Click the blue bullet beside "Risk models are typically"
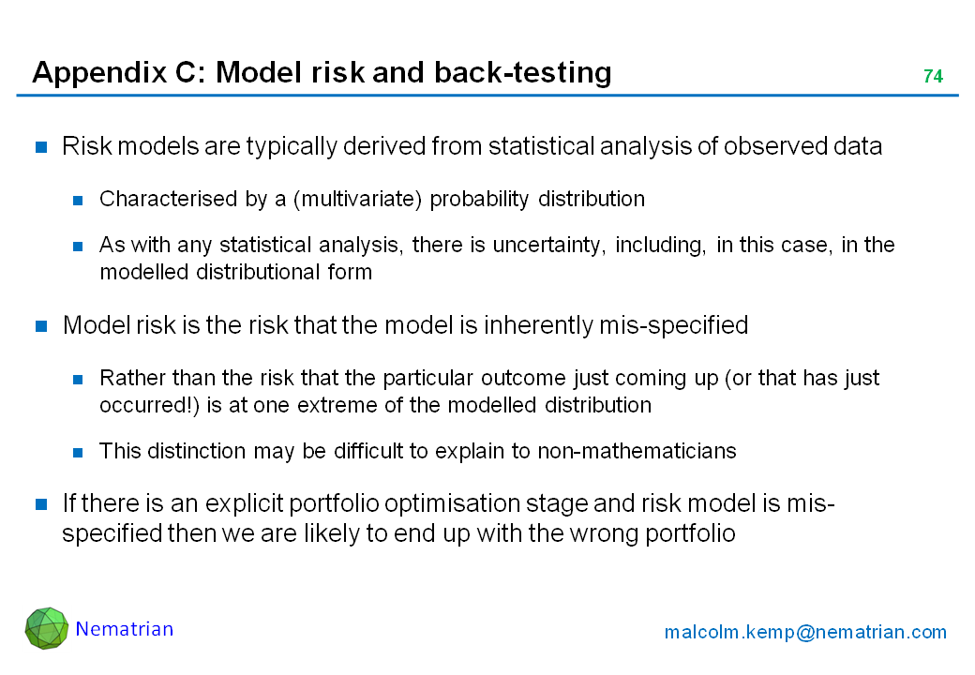The height and width of the screenshot is (675, 975). pyautogui.click(x=41, y=147)
